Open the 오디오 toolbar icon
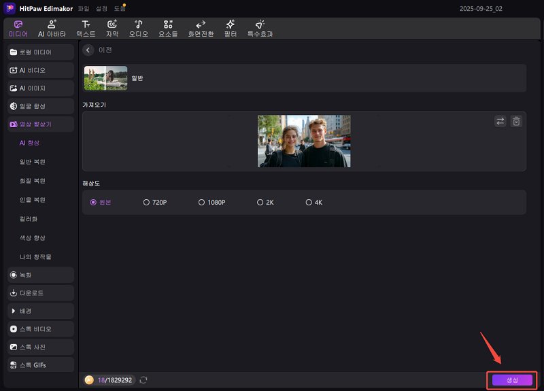The width and height of the screenshot is (544, 391). (x=139, y=28)
